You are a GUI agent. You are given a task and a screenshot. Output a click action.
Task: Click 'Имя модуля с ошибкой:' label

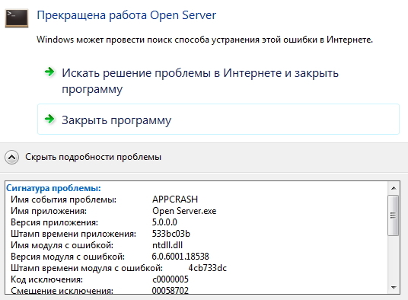[x=62, y=245]
